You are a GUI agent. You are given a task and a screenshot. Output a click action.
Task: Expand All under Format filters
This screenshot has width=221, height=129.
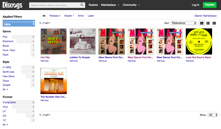5,125
